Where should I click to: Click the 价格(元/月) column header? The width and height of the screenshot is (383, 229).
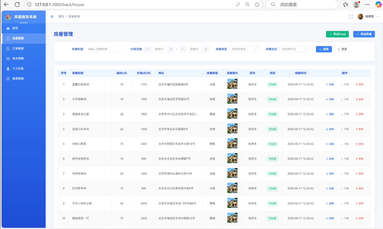point(144,73)
